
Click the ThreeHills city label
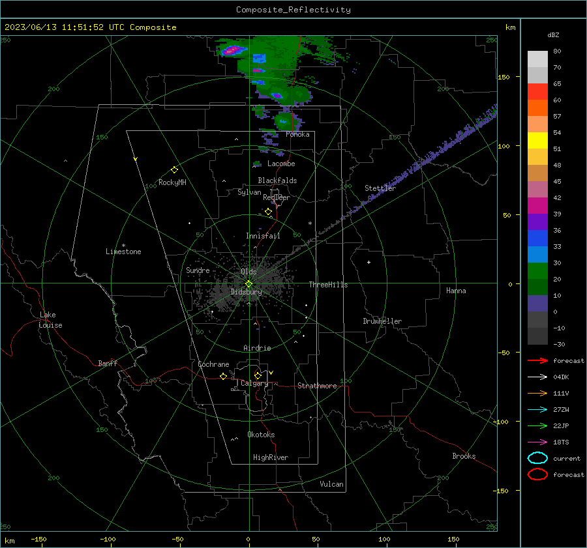pos(328,285)
